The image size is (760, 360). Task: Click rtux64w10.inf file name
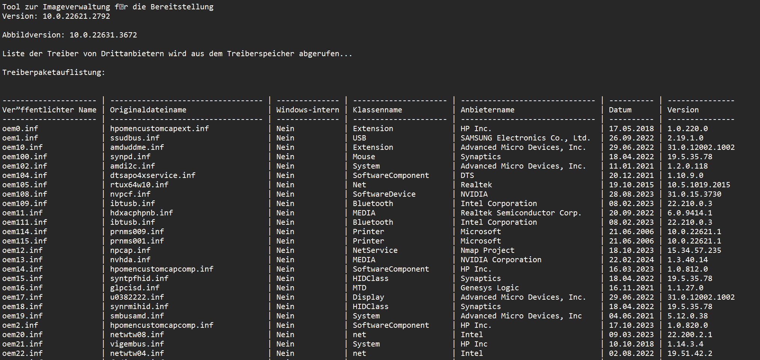(x=139, y=185)
